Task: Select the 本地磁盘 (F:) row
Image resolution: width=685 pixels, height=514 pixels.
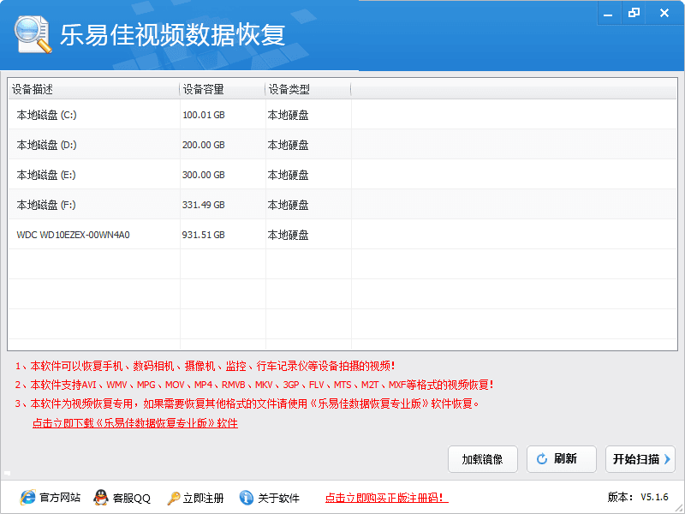Action: point(342,205)
